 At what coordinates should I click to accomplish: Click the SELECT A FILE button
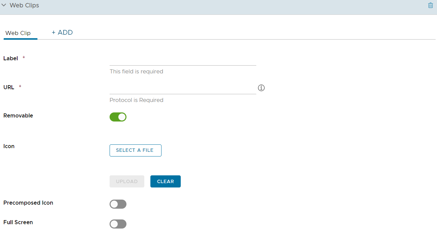click(136, 150)
